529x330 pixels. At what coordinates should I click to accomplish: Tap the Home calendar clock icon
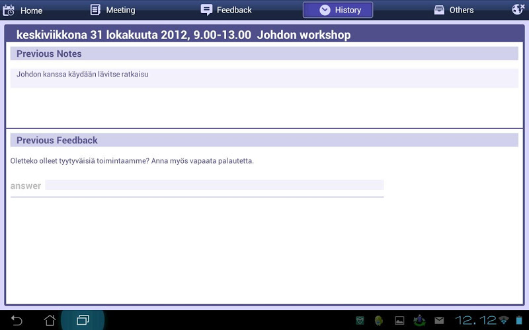click(9, 11)
